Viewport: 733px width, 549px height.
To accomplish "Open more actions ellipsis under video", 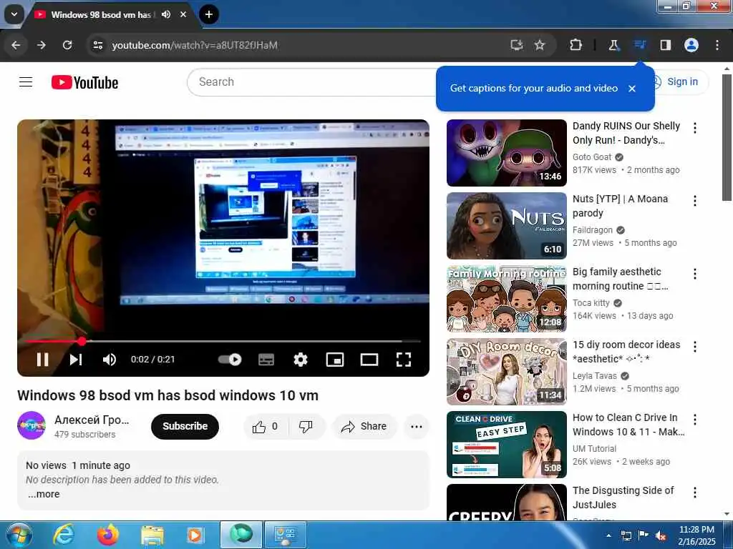I will click(416, 426).
